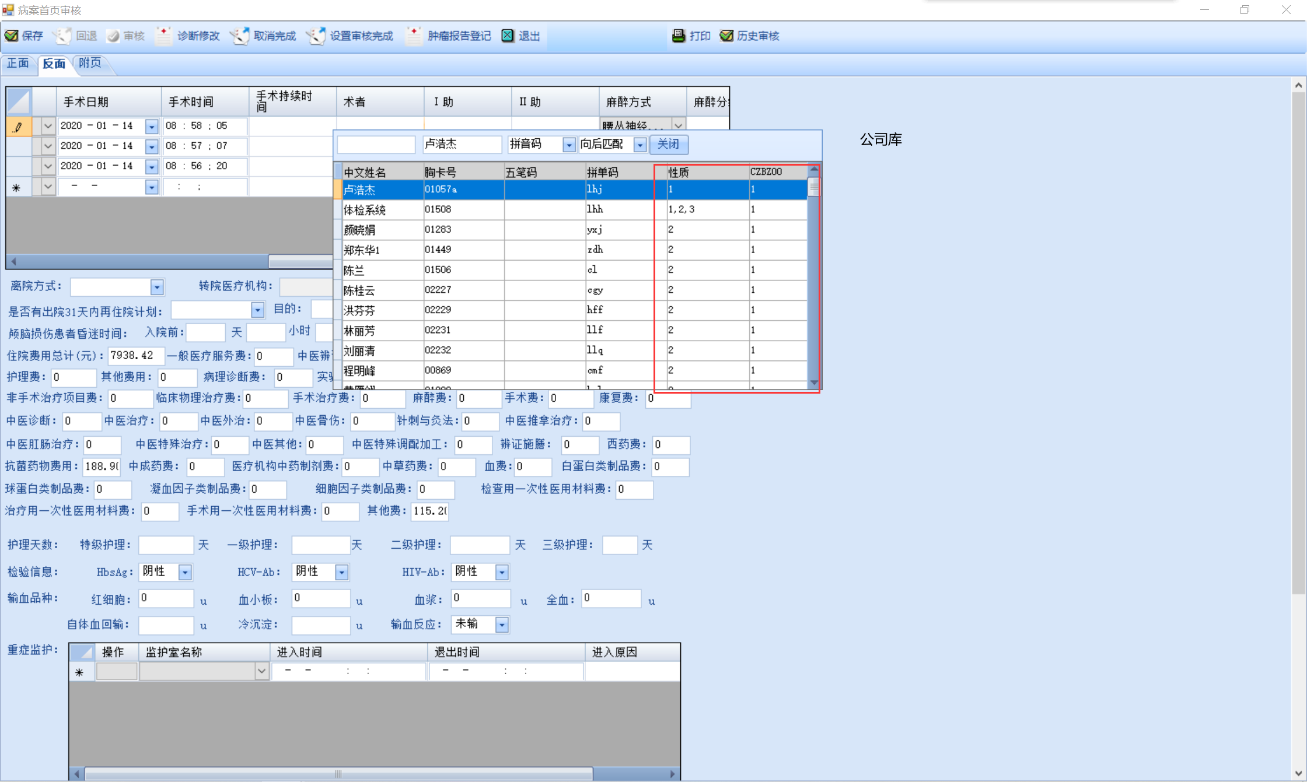Click the 取消完成 toolbar icon
Viewport: 1307px width, 782px height.
[x=240, y=36]
